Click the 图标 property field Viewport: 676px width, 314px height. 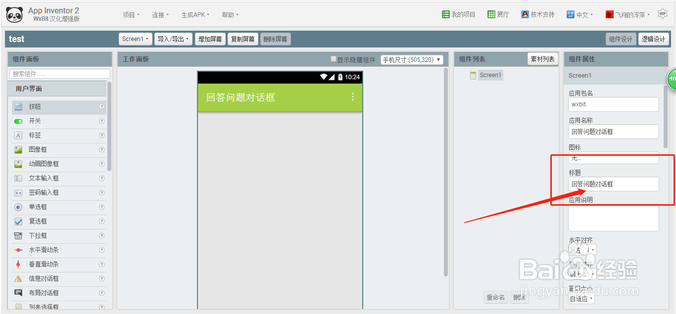614,158
